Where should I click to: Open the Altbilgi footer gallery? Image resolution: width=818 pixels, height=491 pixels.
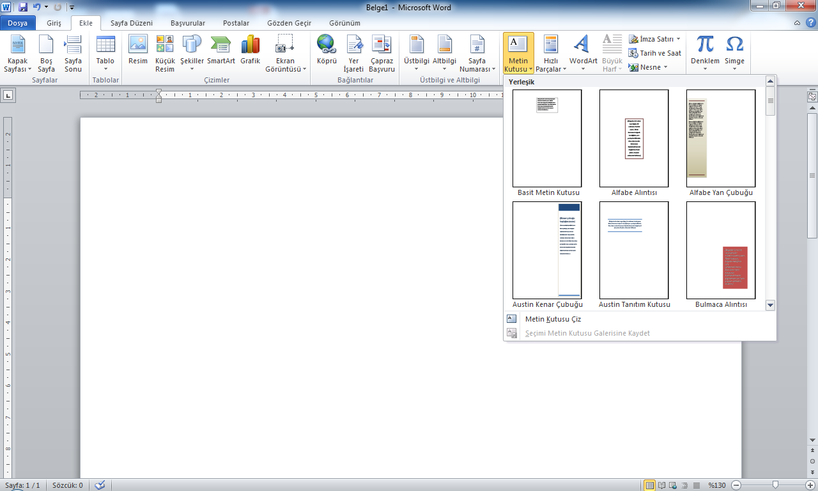point(444,54)
